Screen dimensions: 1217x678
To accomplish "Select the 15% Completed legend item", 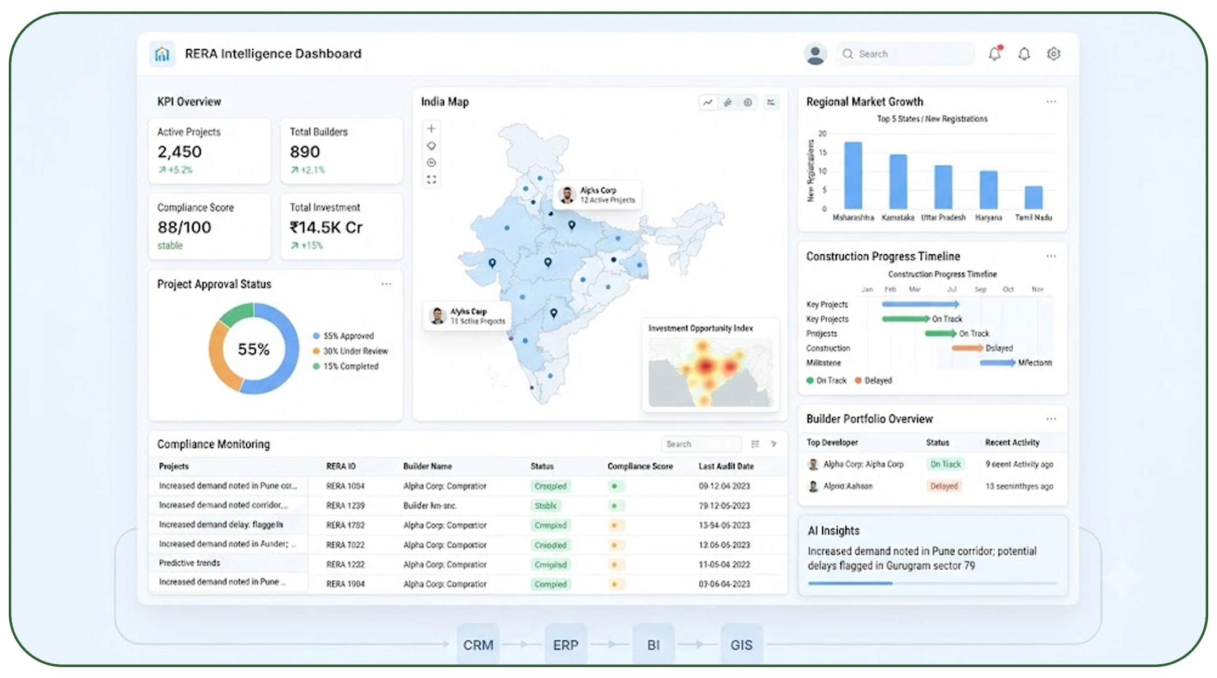I will tap(345, 366).
